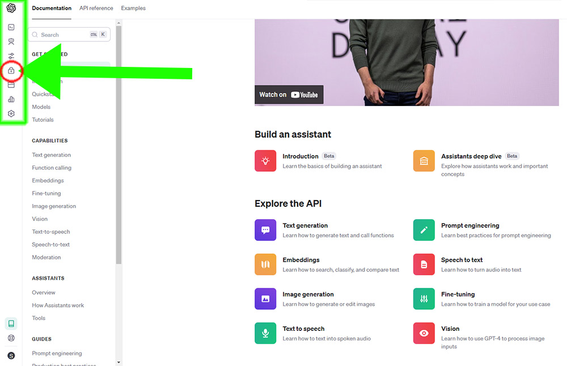Click the sidebar scrollbar up arrow
This screenshot has height=366, width=567.
point(119,23)
